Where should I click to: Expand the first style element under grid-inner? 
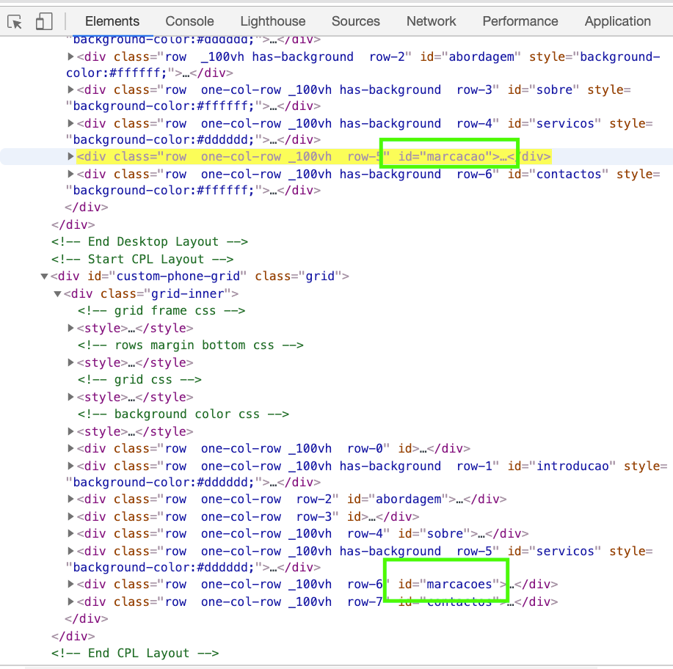pos(70,328)
